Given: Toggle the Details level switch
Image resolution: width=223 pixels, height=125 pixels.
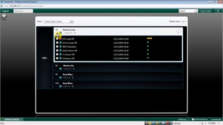Looking at the screenshot, I should pyautogui.click(x=184, y=22).
